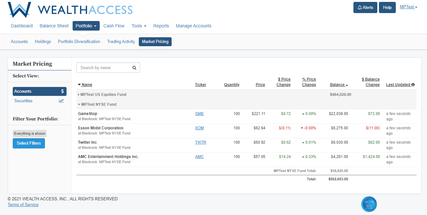Click the Wealth Access logo icon

tap(20, 9)
